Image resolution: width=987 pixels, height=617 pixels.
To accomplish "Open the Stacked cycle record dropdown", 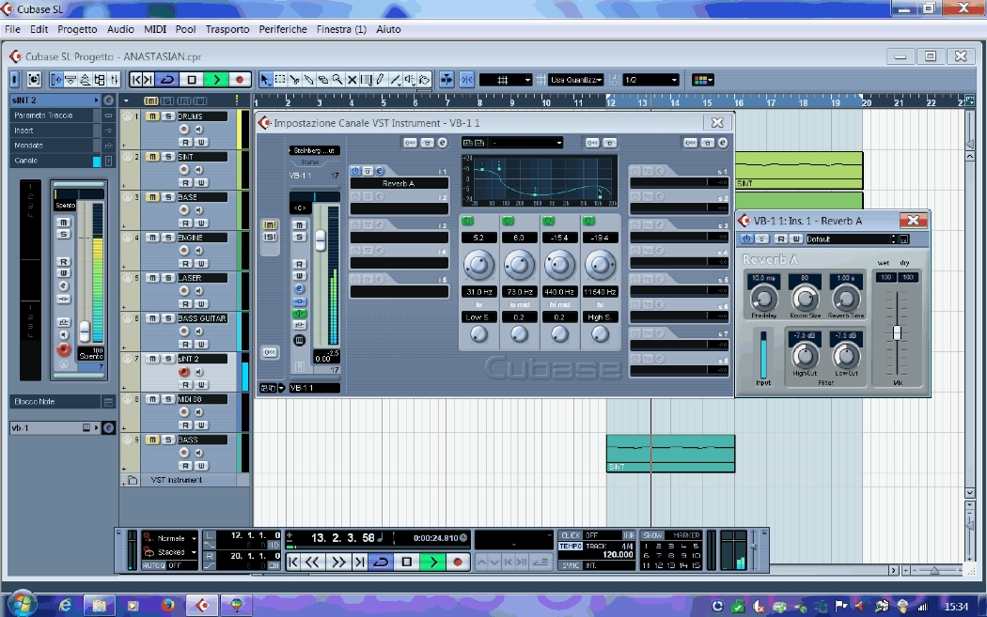I will coord(170,552).
